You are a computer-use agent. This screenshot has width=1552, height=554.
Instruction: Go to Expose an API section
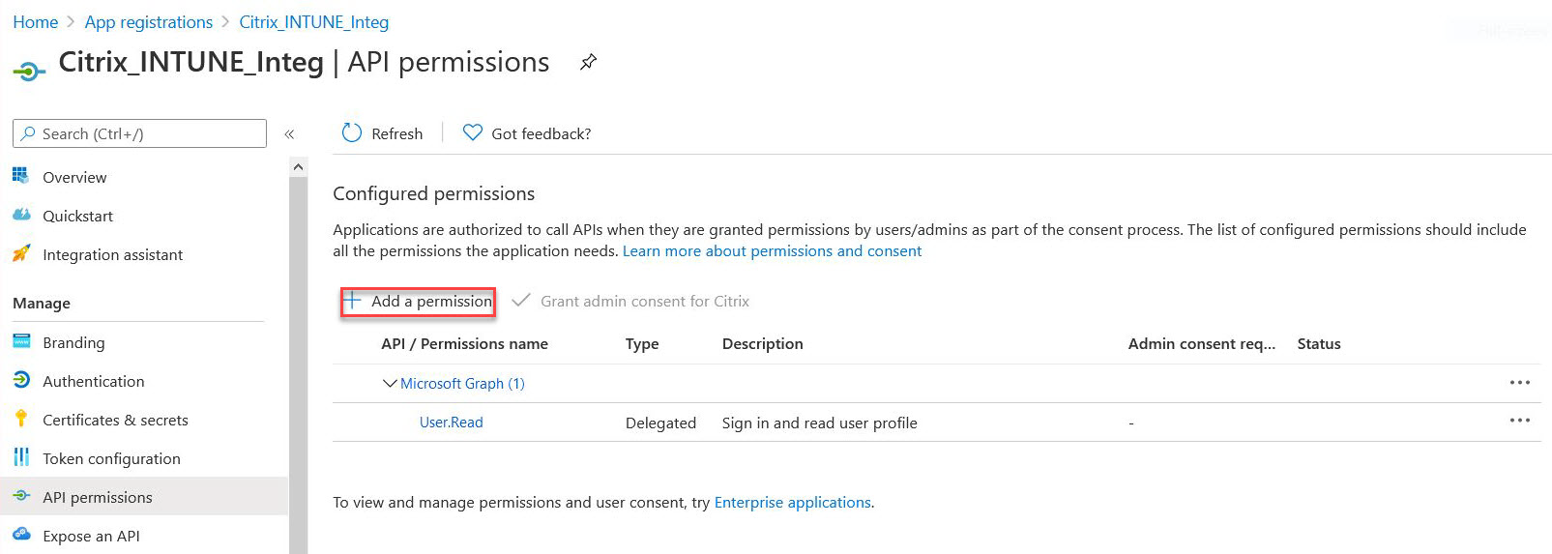click(91, 536)
